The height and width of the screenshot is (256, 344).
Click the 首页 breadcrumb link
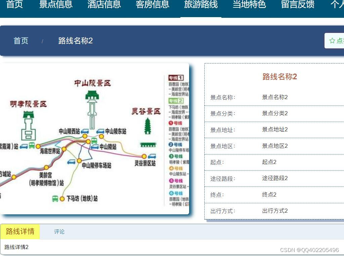pos(21,41)
